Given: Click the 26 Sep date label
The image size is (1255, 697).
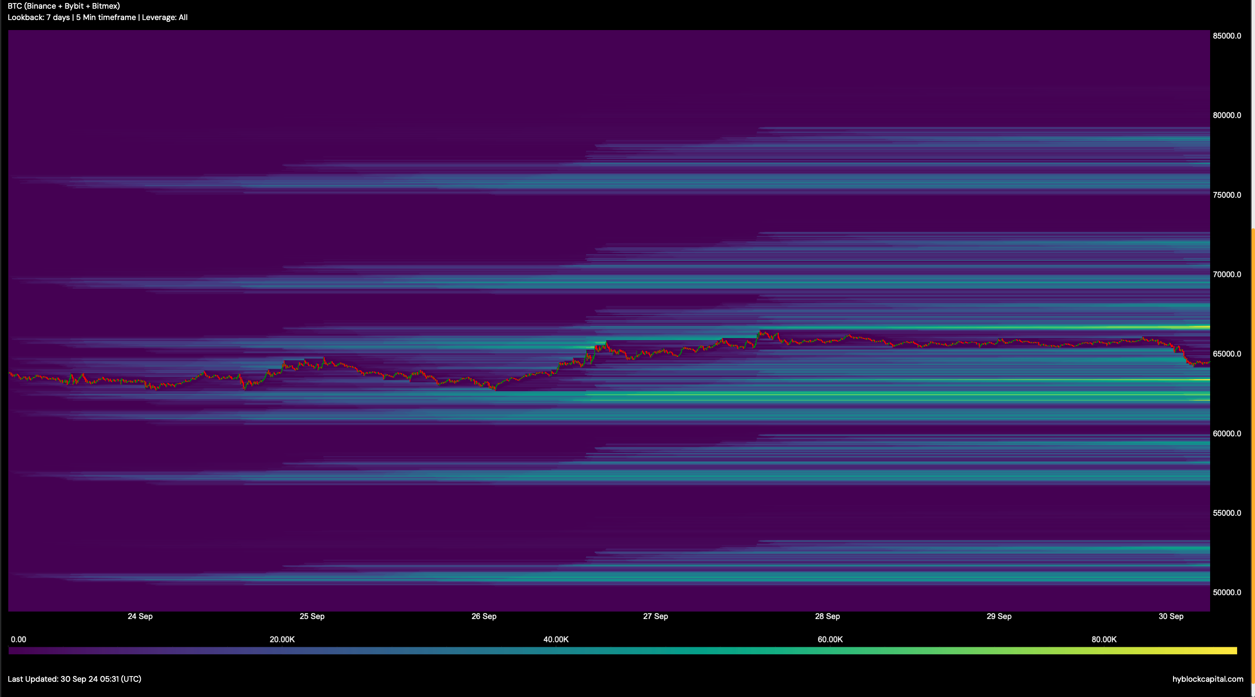Looking at the screenshot, I should (x=484, y=616).
